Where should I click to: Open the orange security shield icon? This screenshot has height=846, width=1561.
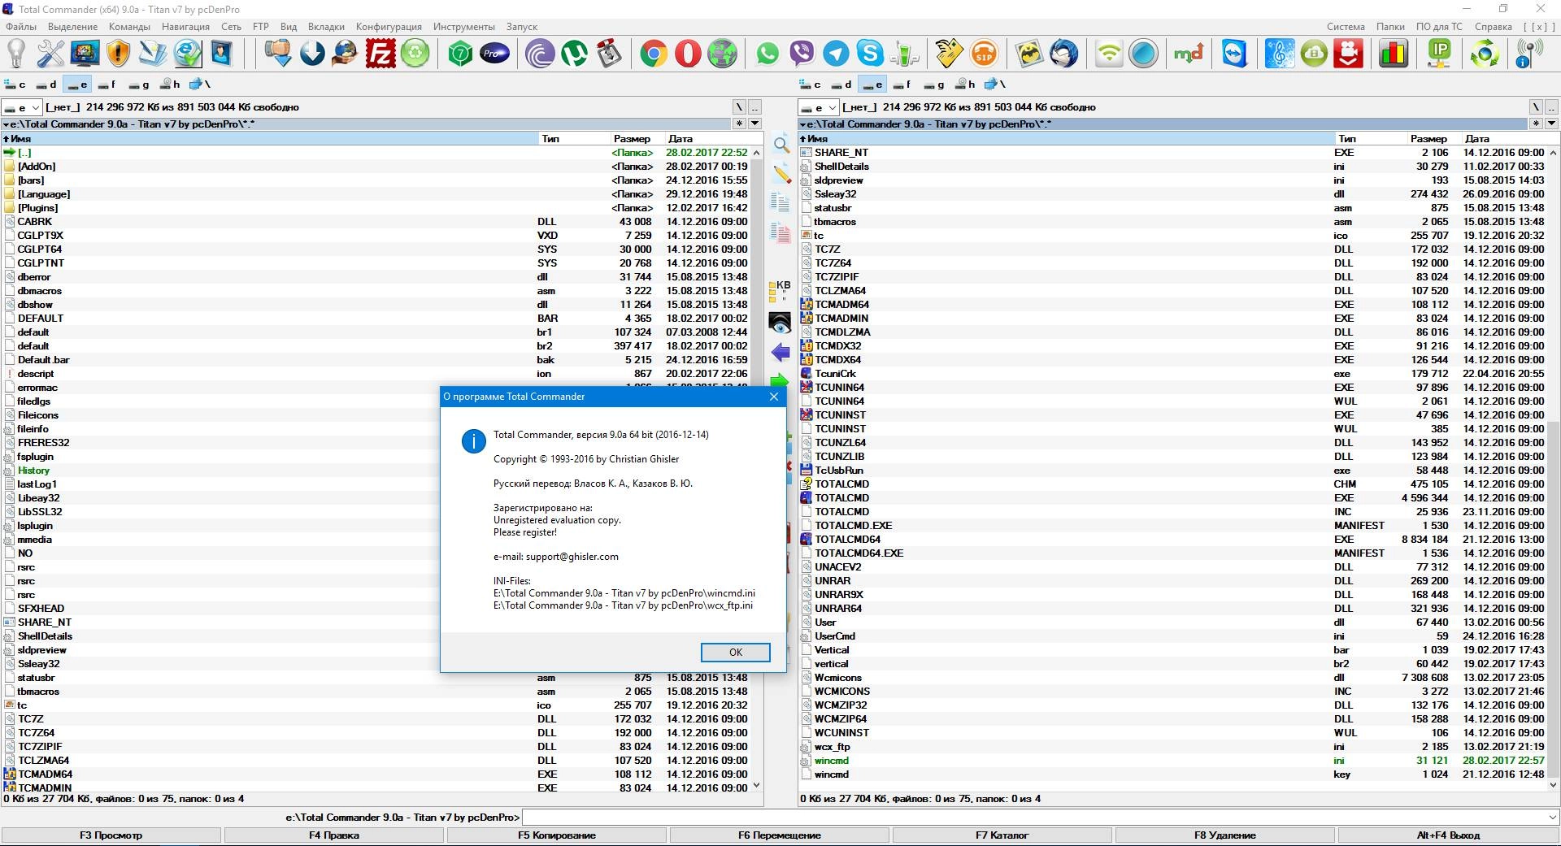[x=119, y=54]
